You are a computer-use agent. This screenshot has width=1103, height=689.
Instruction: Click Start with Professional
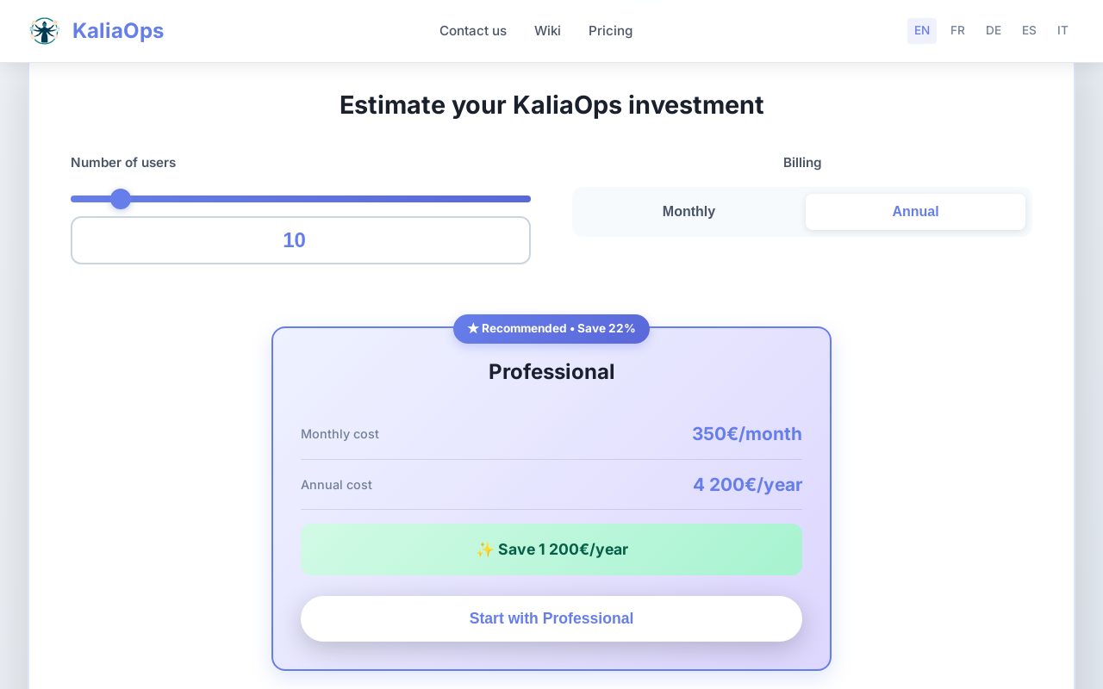coord(551,618)
